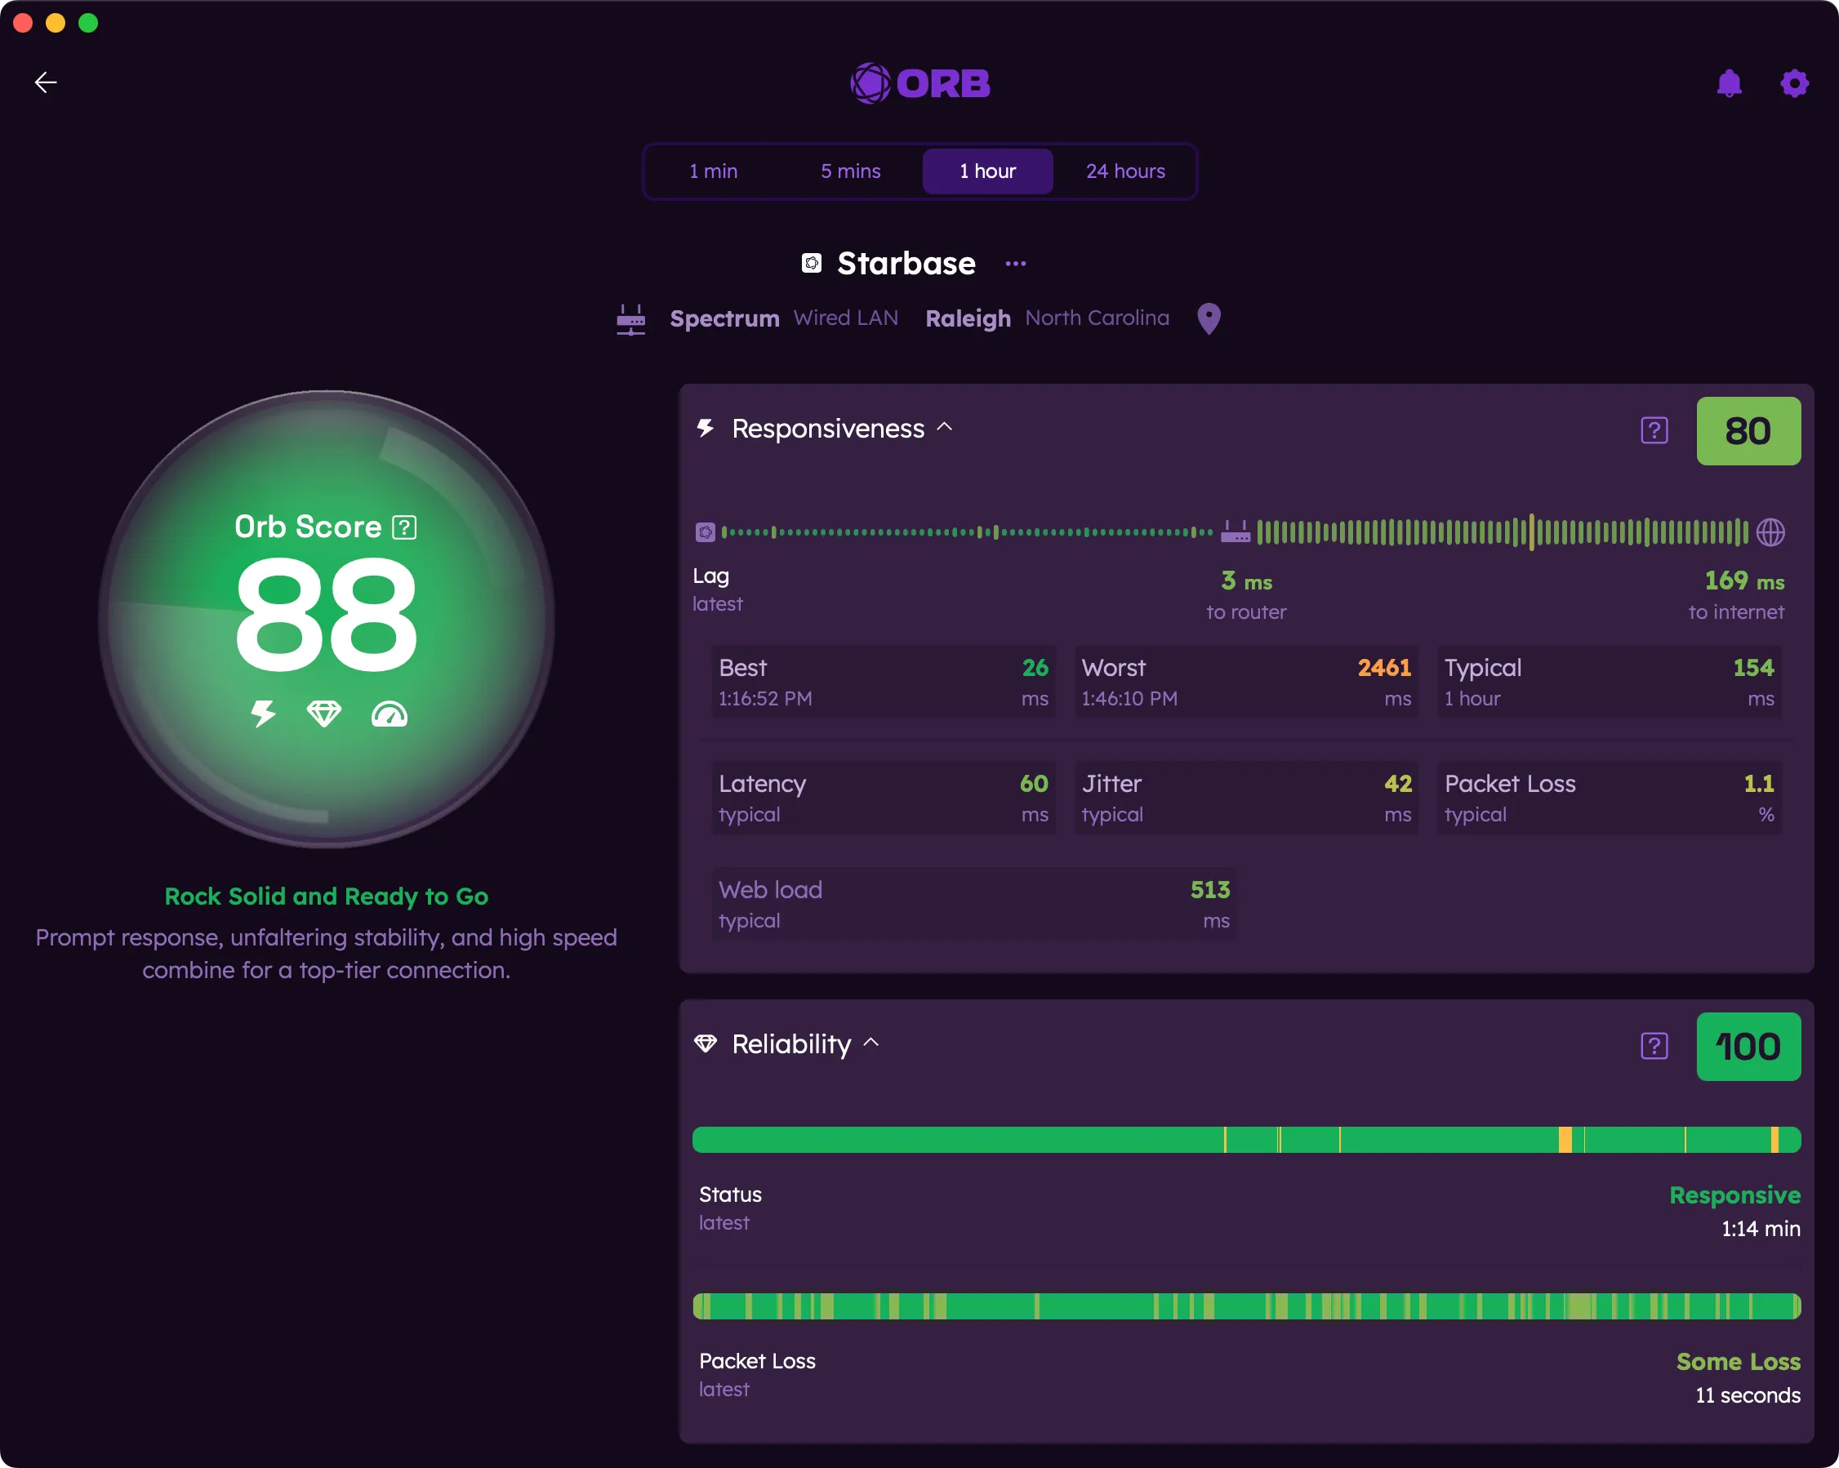Click the Responsiveness help question icon
The image size is (1839, 1468).
[1654, 431]
